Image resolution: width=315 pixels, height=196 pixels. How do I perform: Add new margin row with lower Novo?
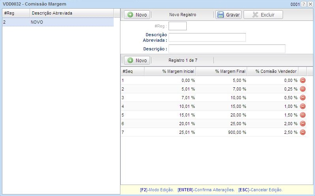click(x=137, y=60)
